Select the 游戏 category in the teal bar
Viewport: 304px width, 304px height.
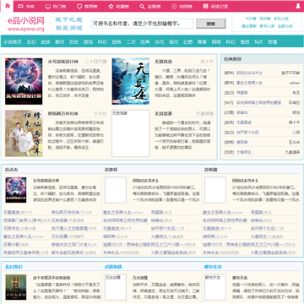88,42
